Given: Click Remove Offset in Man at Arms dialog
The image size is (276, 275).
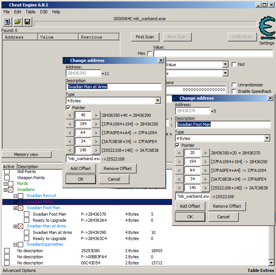Looking at the screenshot, I should tap(118, 168).
